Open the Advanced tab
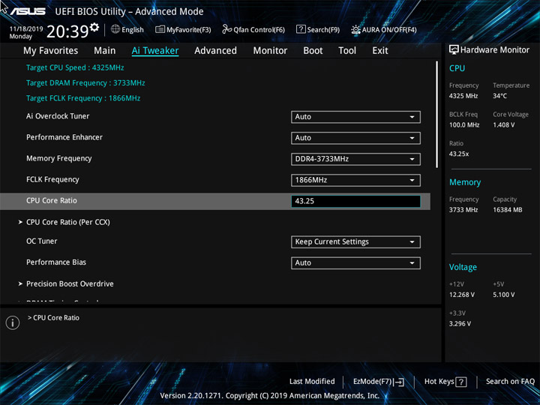 (215, 51)
